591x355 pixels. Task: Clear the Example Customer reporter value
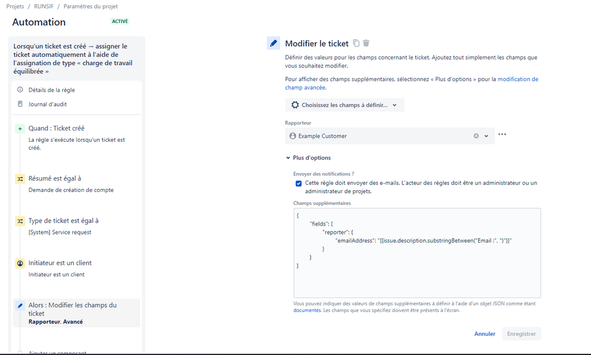476,136
